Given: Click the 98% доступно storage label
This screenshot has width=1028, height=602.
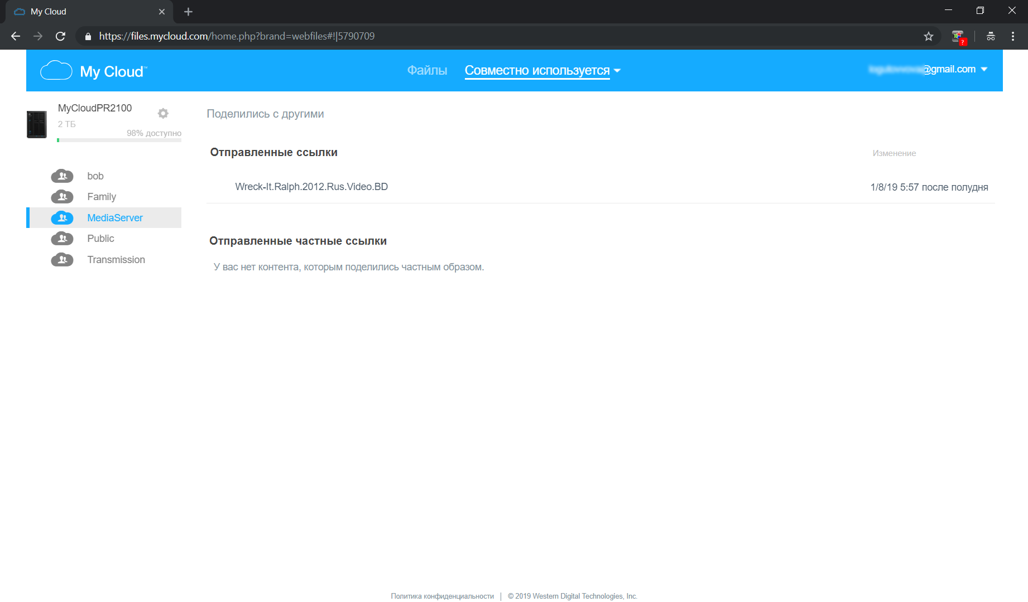Looking at the screenshot, I should [x=154, y=133].
